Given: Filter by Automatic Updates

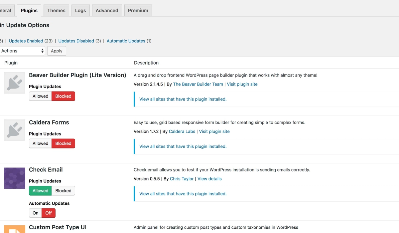Looking at the screenshot, I should [126, 41].
